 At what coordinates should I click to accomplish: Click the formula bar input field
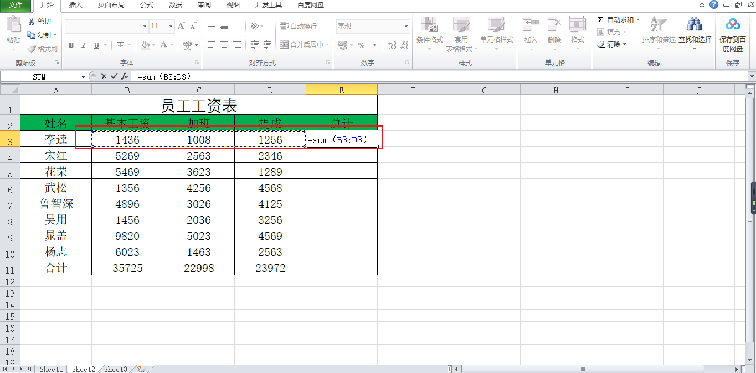[440, 76]
